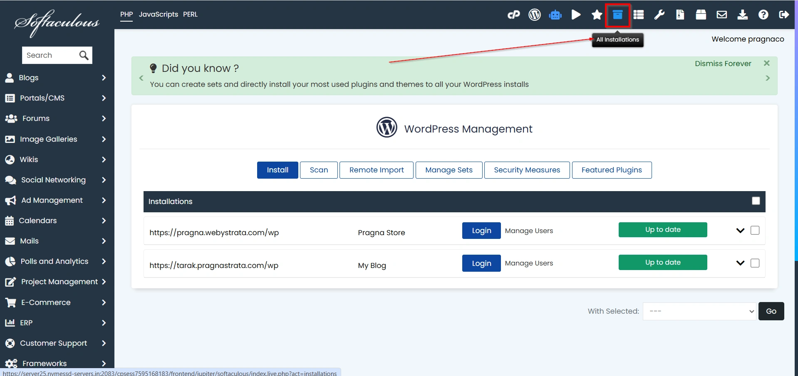Click the download/import tray icon

743,15
